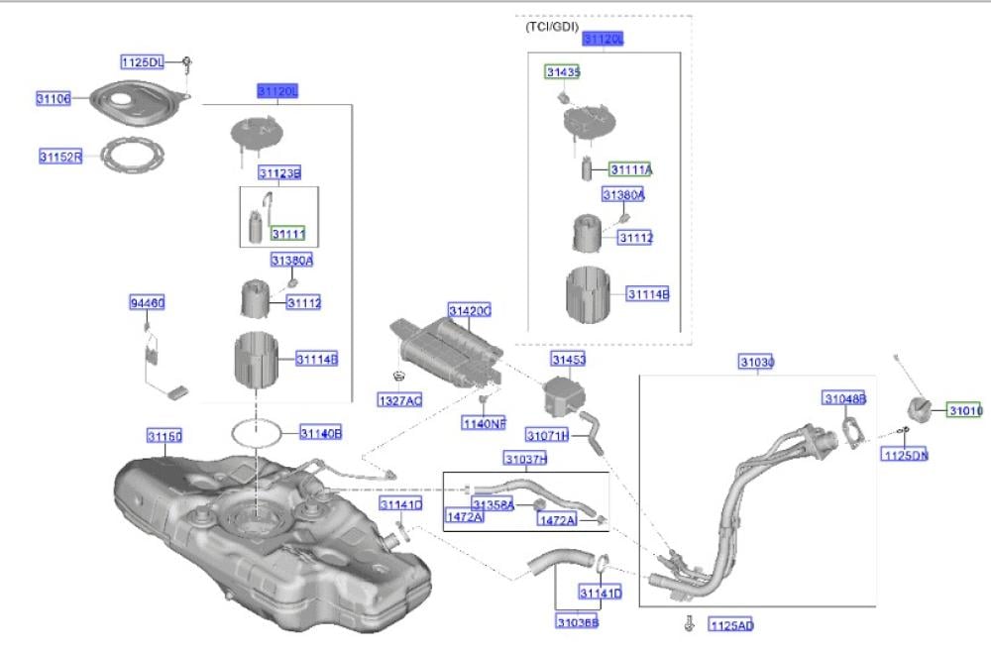The width and height of the screenshot is (991, 653).
Task: Click the fuel sender unit drawing near 94460
Action: (159, 357)
